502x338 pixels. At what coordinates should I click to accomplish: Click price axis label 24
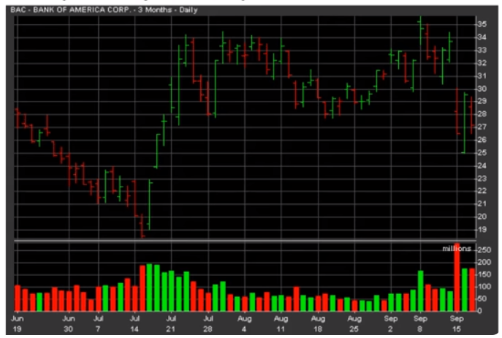click(x=482, y=166)
